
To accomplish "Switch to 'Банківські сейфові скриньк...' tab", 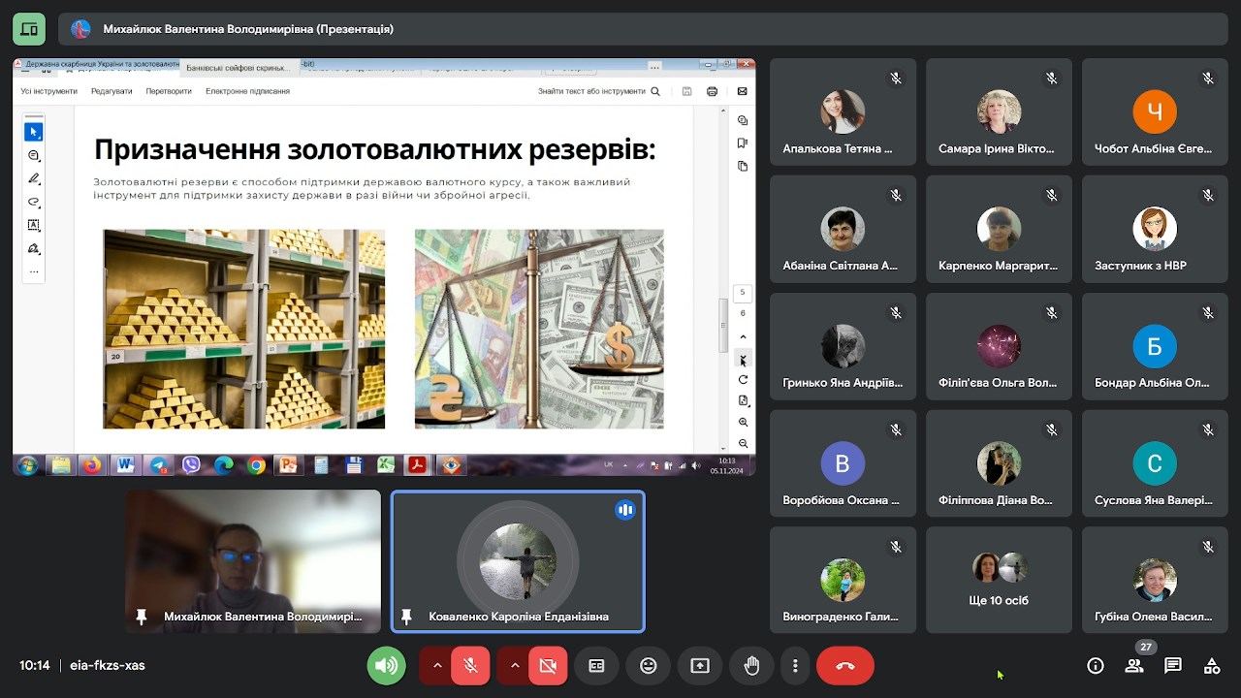I will click(238, 68).
